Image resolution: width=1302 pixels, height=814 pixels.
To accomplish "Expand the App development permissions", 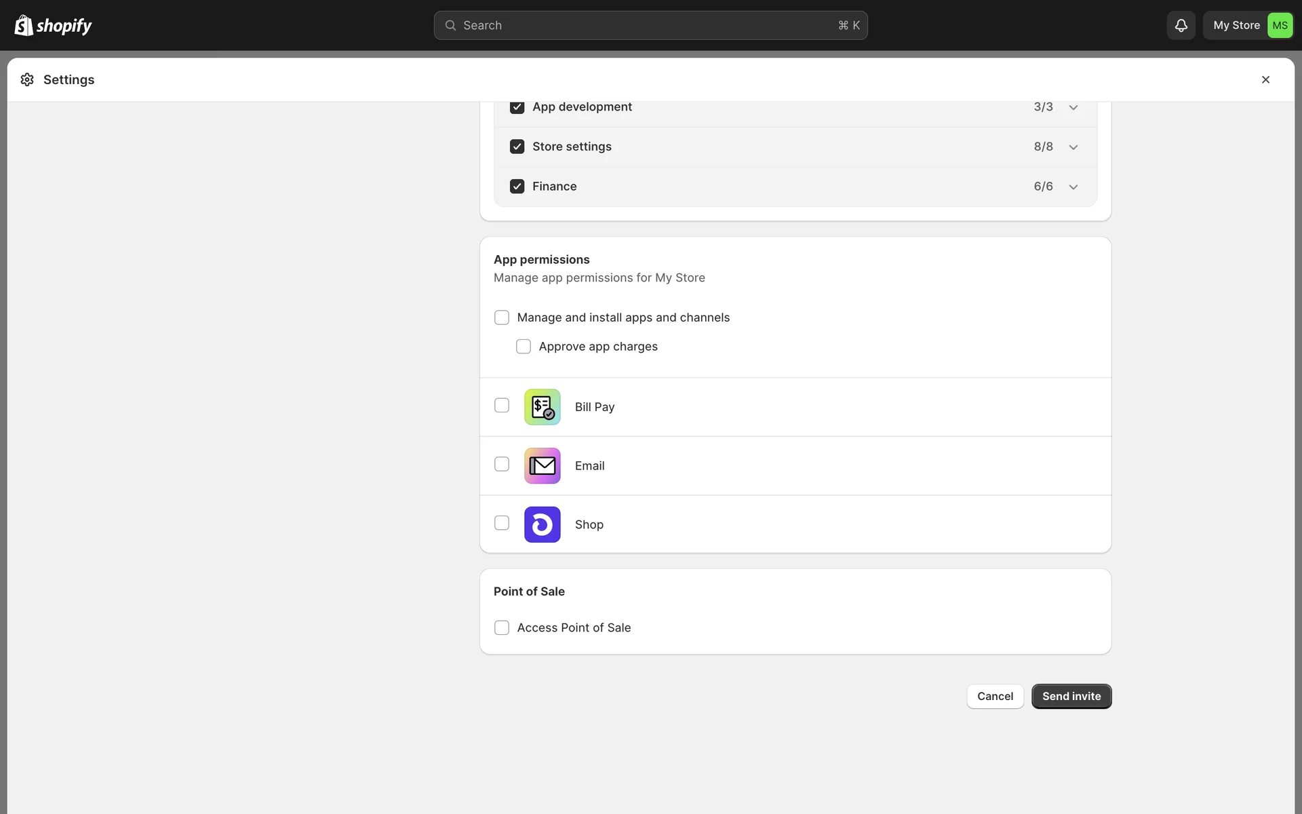I will click(x=1073, y=108).
